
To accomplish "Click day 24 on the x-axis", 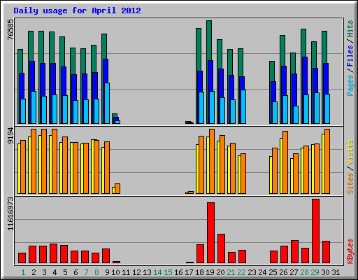I will [262, 272].
